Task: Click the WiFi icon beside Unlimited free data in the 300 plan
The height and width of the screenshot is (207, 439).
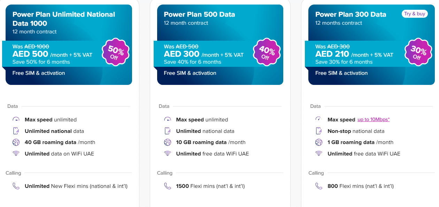Action: coord(319,153)
